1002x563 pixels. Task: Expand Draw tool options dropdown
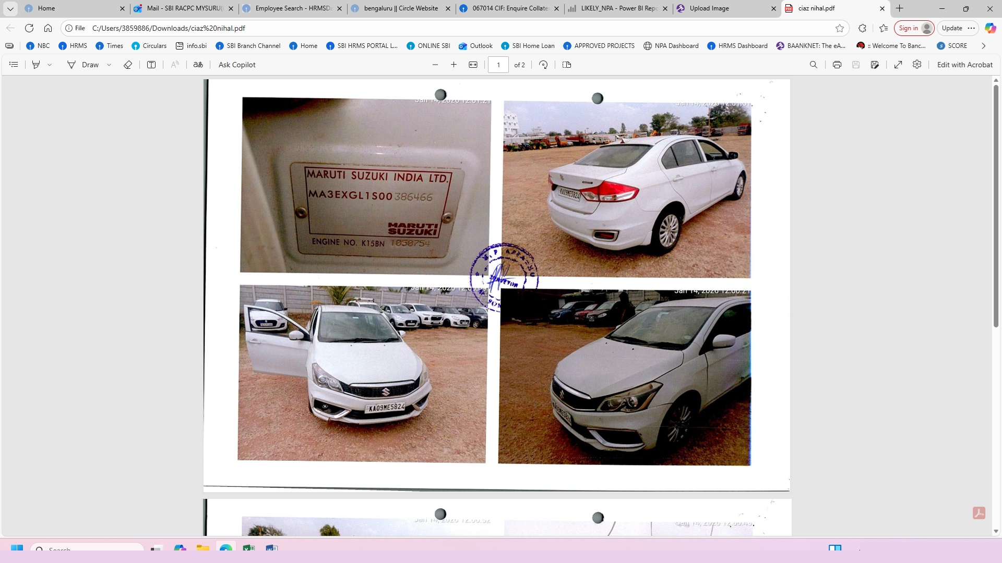109,65
